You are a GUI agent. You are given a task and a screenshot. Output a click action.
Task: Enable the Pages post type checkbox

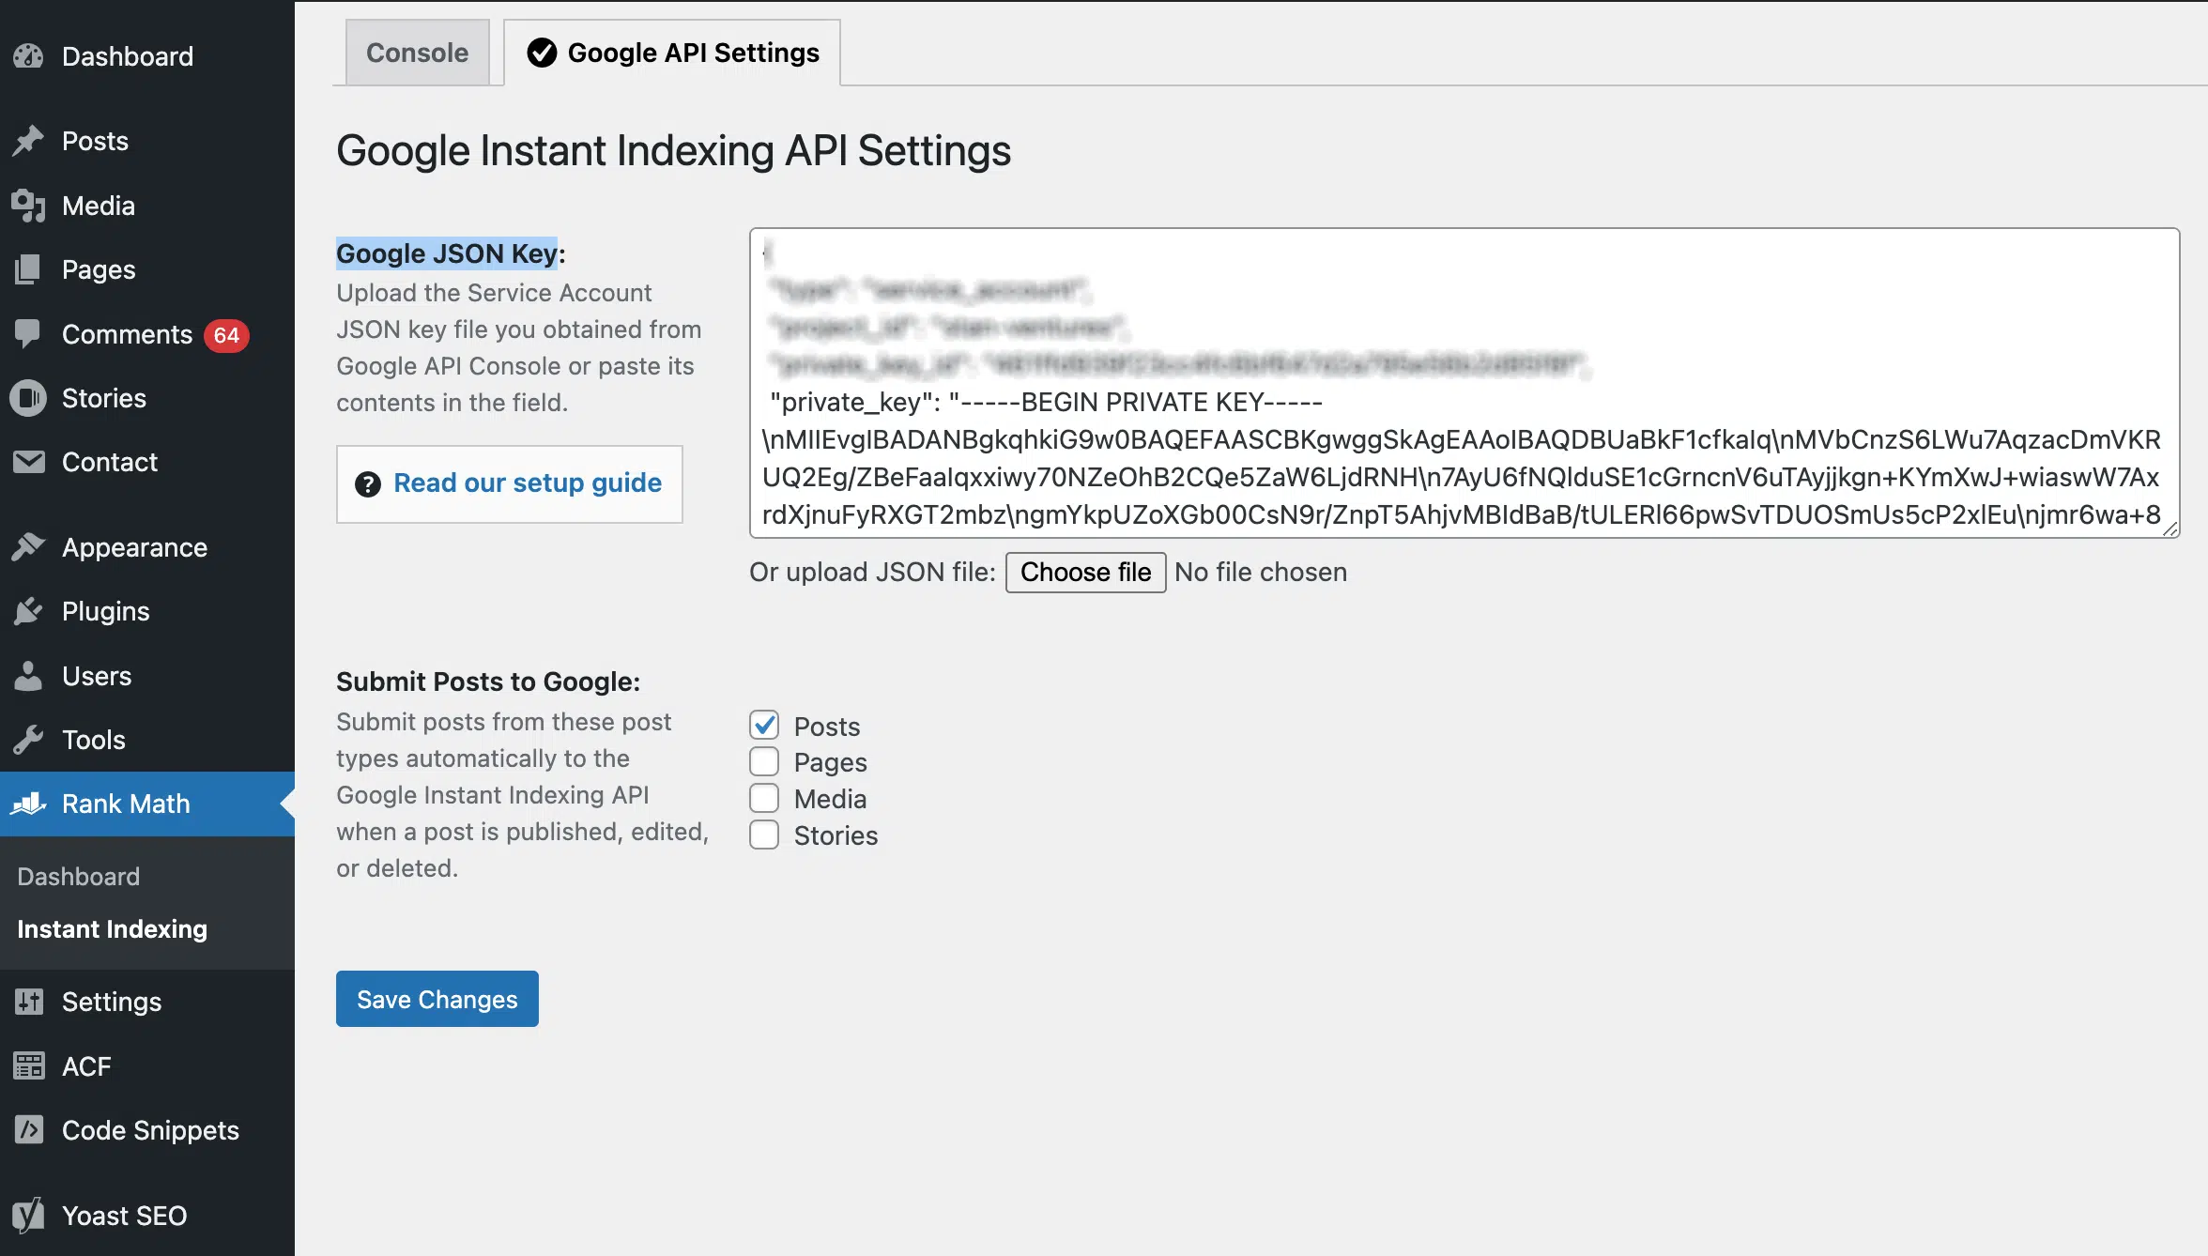click(x=764, y=761)
